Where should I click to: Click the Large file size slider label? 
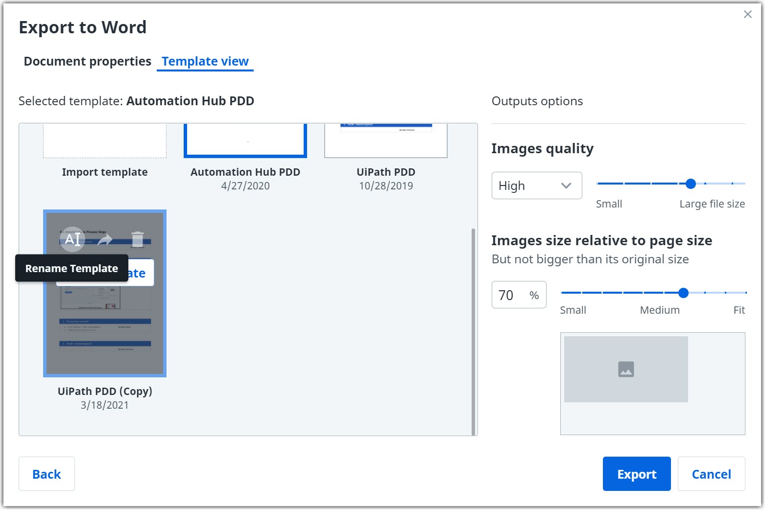tap(712, 204)
